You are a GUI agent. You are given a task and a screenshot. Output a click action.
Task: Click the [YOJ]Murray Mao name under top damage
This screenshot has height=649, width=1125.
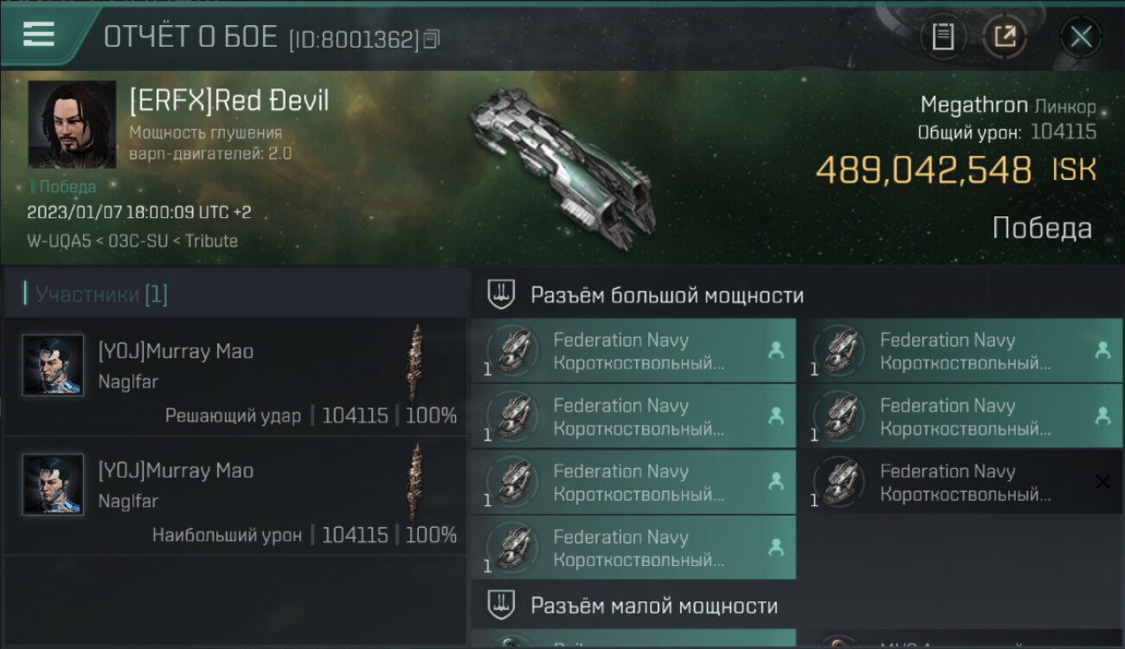[x=176, y=471]
